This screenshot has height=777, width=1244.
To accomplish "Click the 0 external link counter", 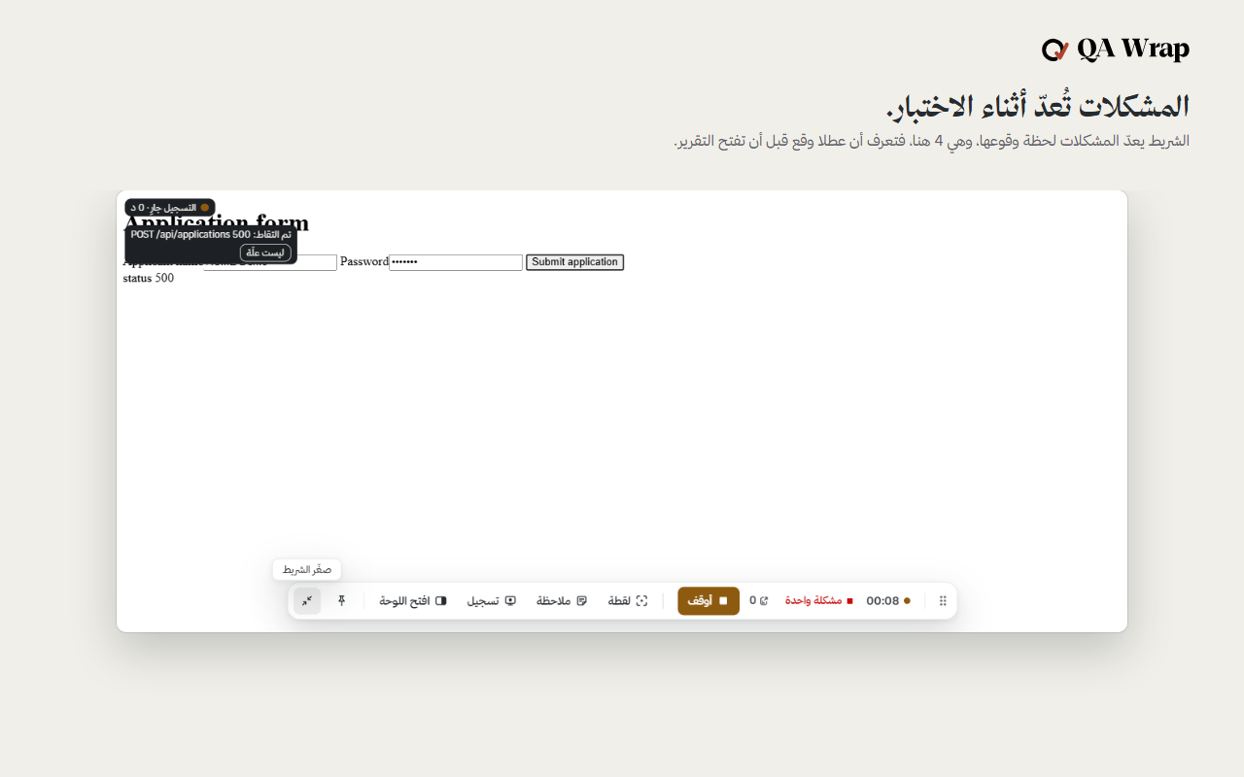I will 759,601.
